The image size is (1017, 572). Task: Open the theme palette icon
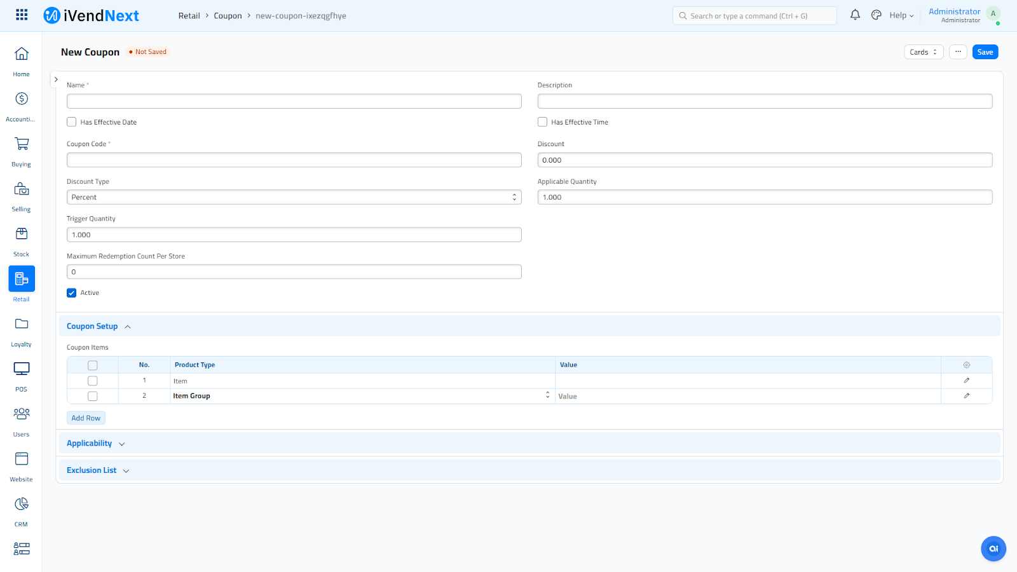[876, 15]
